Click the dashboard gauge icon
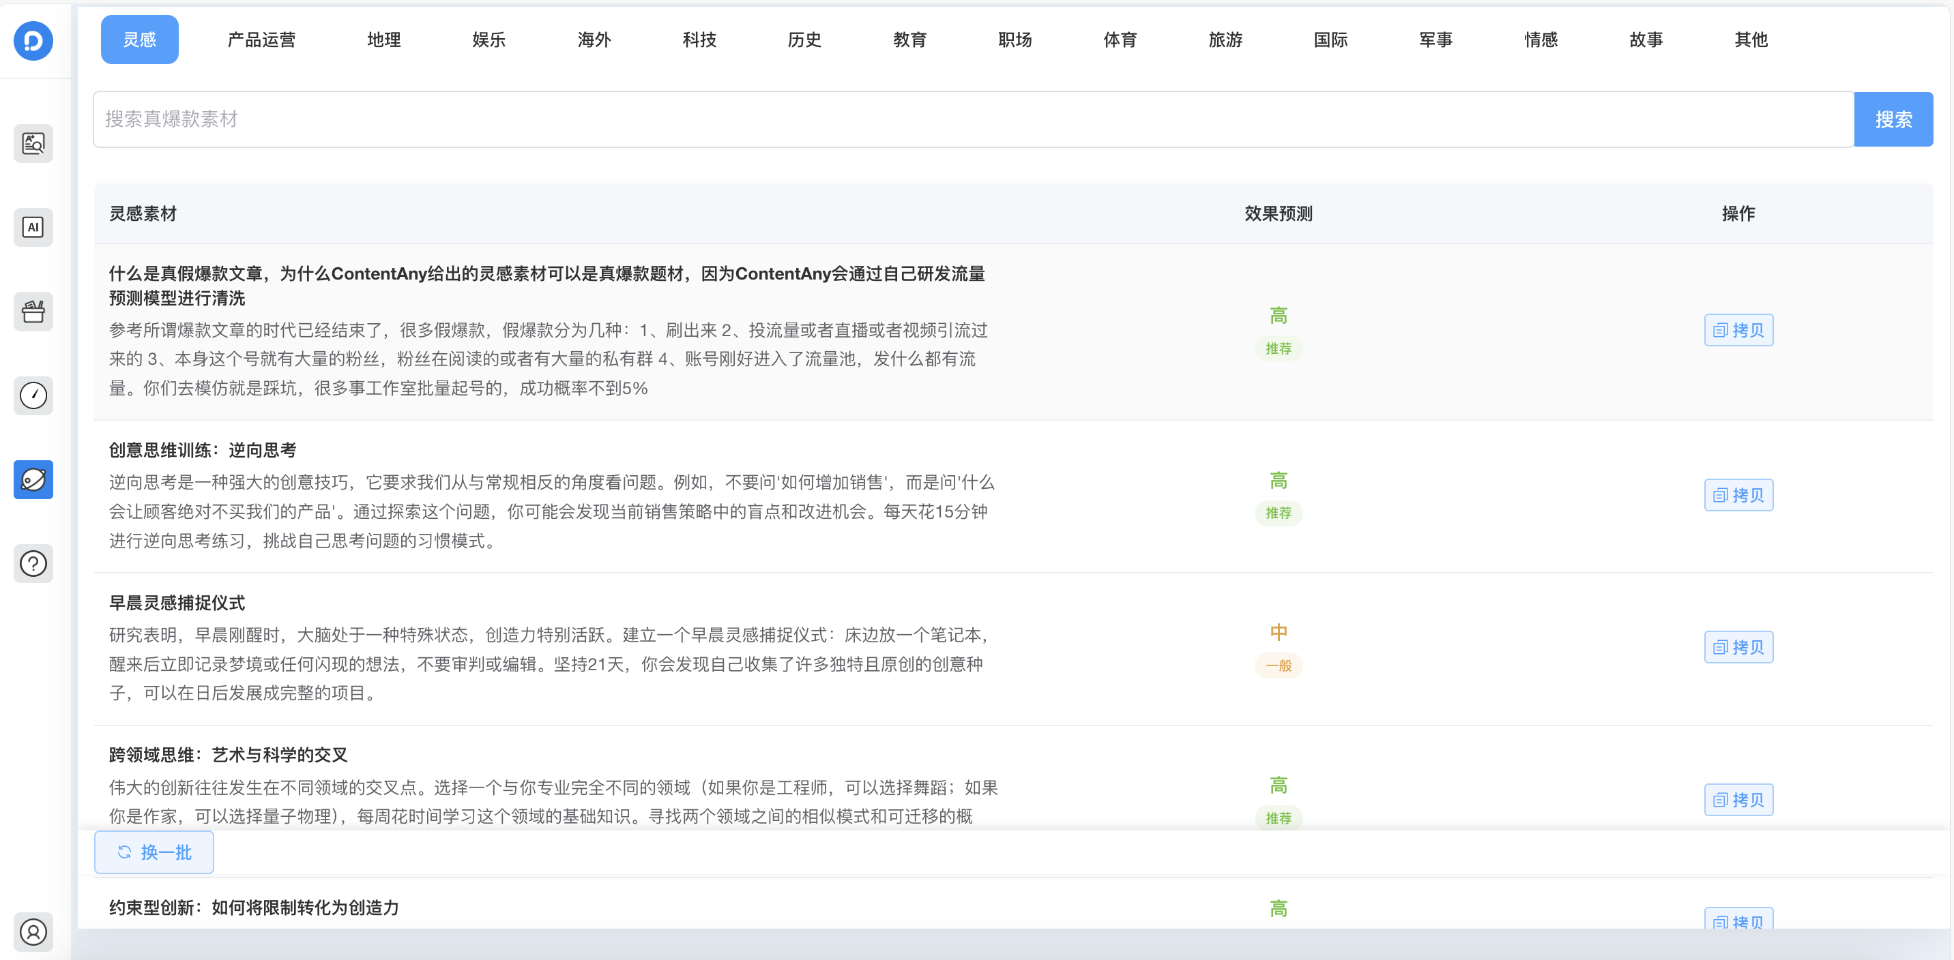The width and height of the screenshot is (1954, 960). pyautogui.click(x=33, y=395)
